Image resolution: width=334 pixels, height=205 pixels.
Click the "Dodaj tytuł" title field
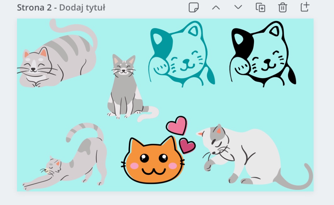(x=82, y=8)
